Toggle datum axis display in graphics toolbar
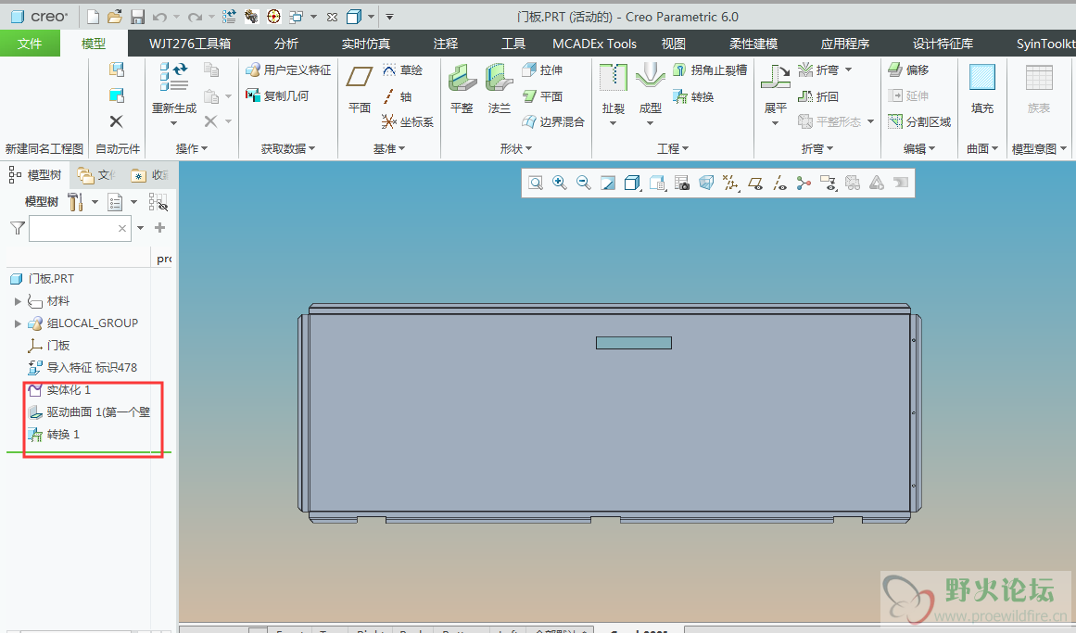The image size is (1076, 633). 779,183
